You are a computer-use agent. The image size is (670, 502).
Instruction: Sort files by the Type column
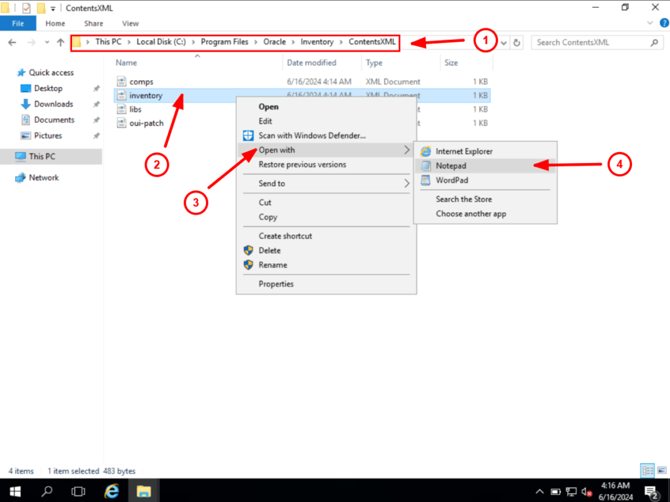coord(374,63)
